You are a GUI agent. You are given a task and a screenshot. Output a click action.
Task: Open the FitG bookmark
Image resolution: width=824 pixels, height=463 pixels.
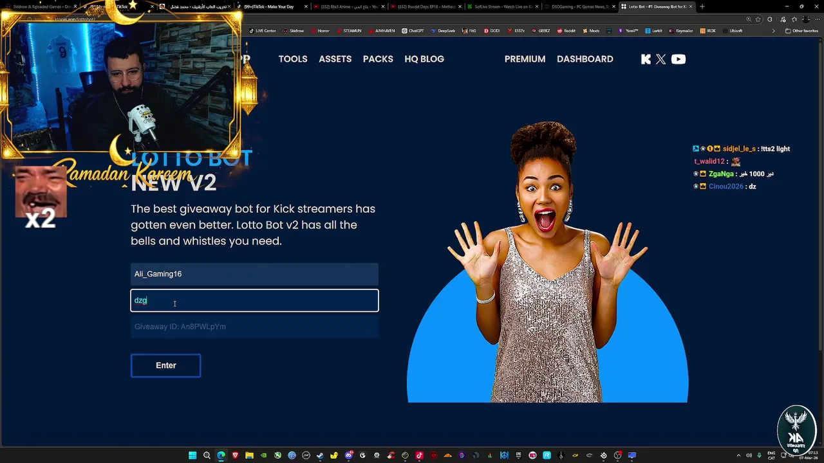click(469, 31)
